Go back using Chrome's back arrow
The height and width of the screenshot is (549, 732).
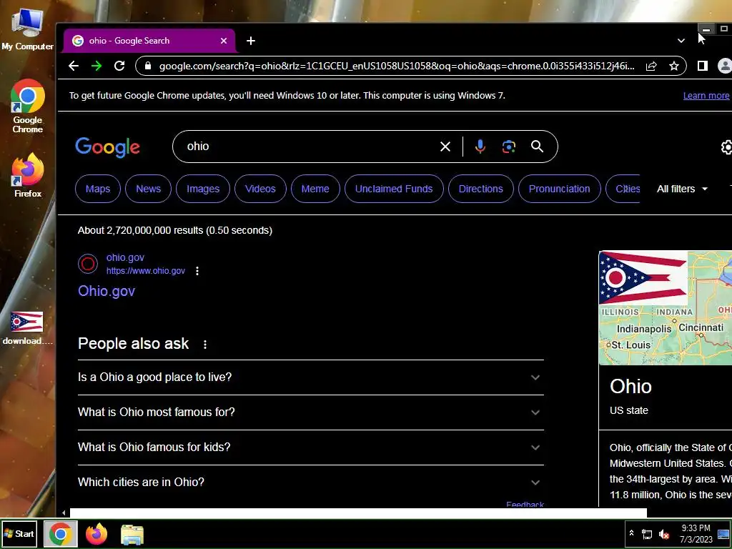tap(74, 66)
